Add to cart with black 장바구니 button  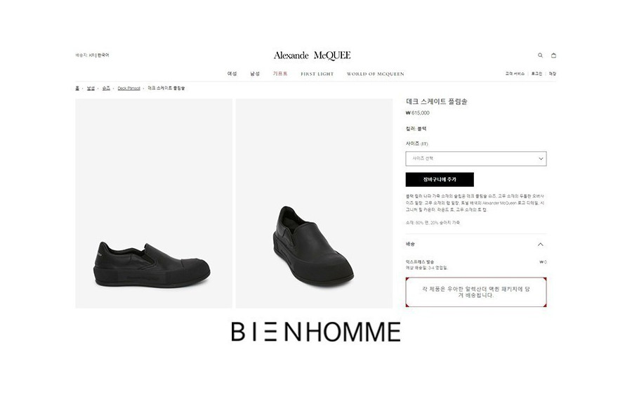(440, 179)
